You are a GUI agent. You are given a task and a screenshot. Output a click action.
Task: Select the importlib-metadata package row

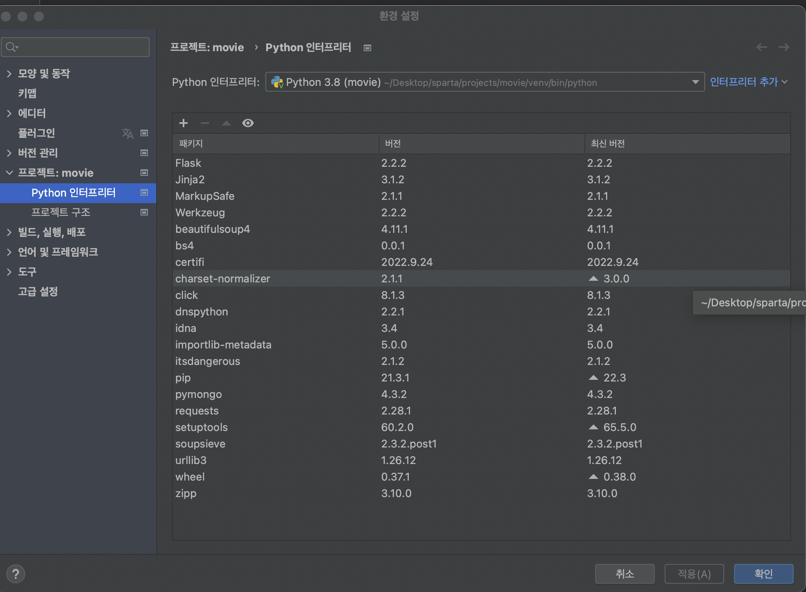tap(482, 345)
